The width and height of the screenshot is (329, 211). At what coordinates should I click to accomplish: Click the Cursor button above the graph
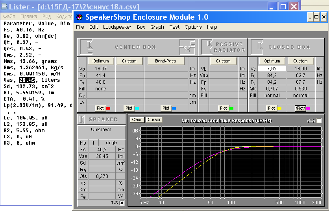click(x=154, y=119)
